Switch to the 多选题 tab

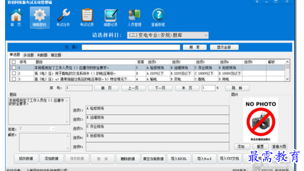coord(29,55)
